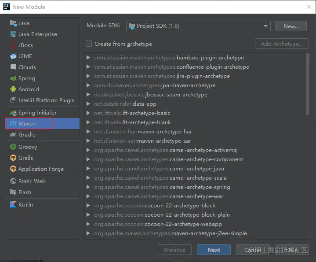The image size is (316, 262).
Task: Expand the confluence-plugin-archetype node
Action: pos(88,67)
